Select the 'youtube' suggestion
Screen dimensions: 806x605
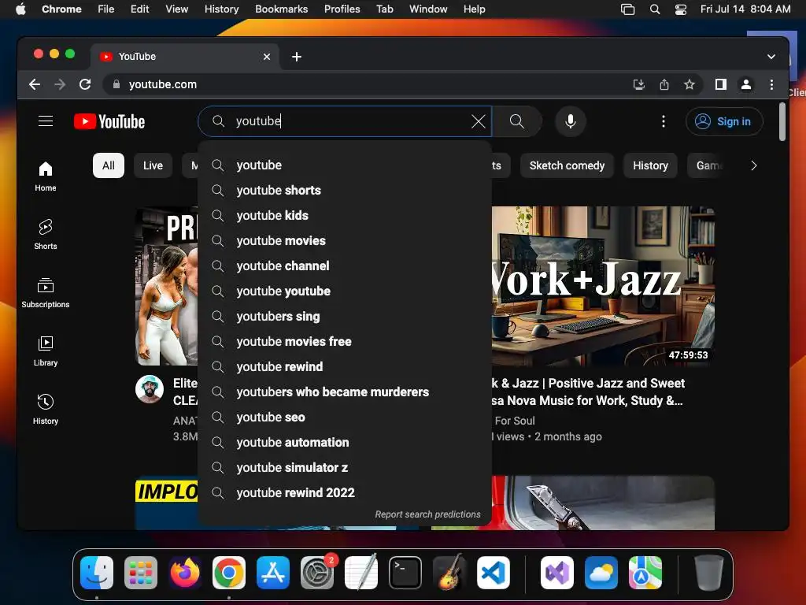click(x=345, y=165)
